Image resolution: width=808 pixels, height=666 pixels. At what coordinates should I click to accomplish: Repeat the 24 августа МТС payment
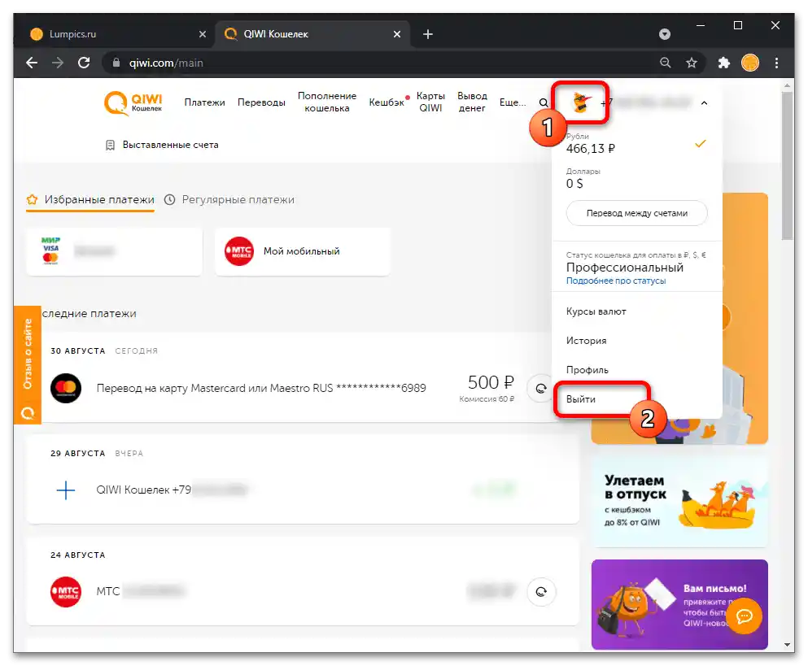tap(541, 591)
